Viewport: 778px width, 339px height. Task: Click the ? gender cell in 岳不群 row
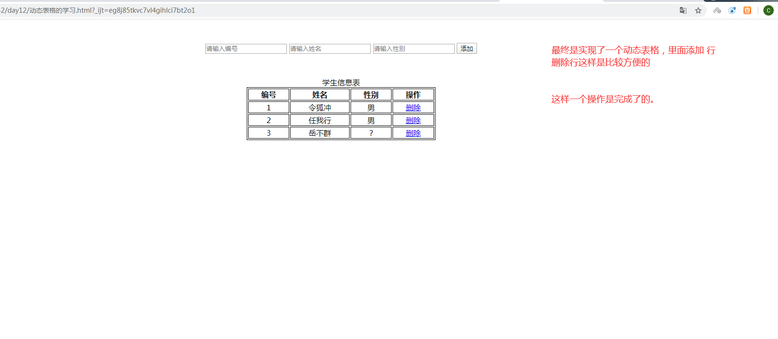tap(371, 133)
